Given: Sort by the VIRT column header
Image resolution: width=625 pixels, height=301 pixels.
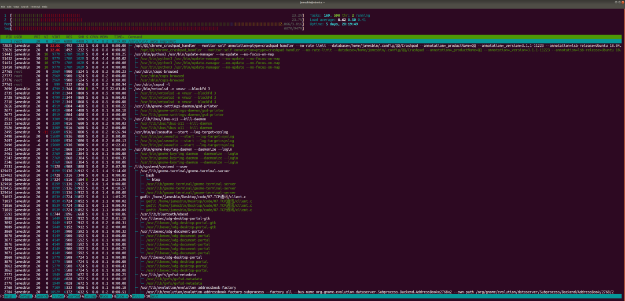Looking at the screenshot, I should (x=56, y=36).
